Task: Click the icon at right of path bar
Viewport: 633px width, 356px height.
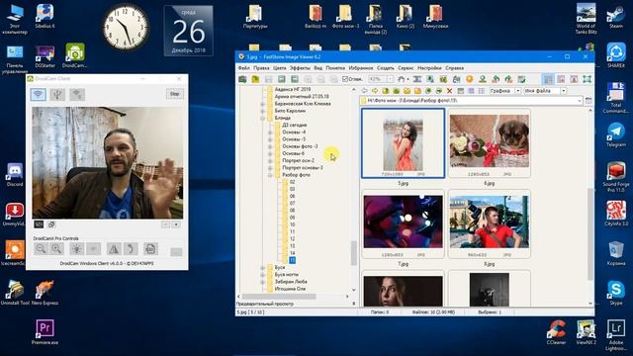Action: click(x=588, y=100)
